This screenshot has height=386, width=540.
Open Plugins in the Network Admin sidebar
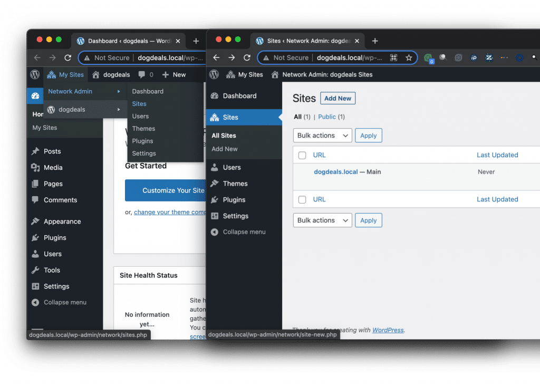point(234,200)
